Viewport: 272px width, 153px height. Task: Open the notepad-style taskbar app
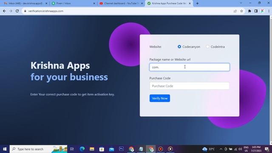pos(141,149)
